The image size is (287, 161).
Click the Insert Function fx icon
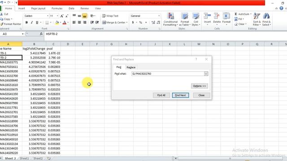click(41, 34)
